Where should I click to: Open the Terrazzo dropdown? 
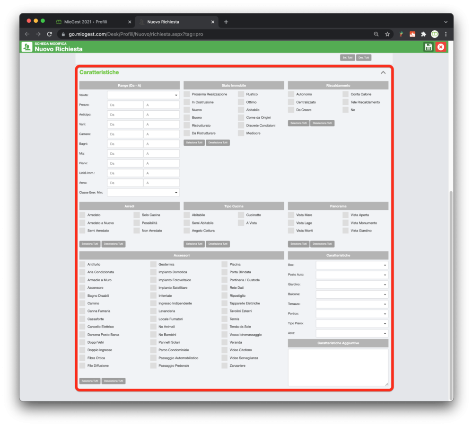point(352,304)
